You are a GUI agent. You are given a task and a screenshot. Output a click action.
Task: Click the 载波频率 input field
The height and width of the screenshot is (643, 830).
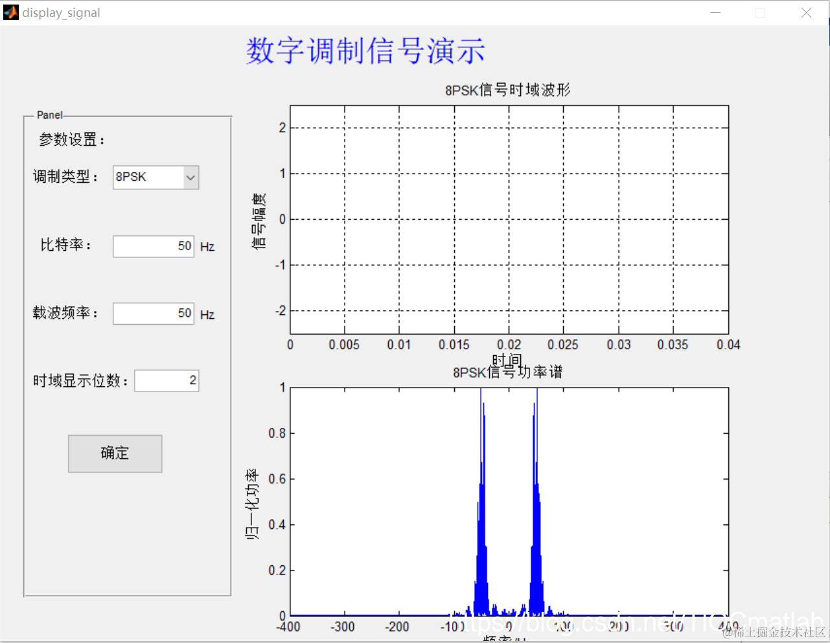pos(154,314)
